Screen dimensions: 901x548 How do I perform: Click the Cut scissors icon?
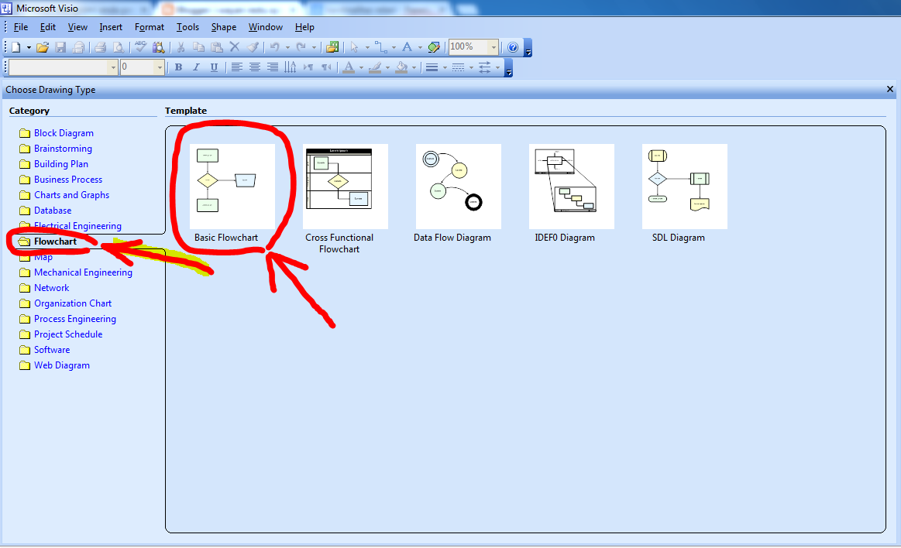pyautogui.click(x=181, y=48)
